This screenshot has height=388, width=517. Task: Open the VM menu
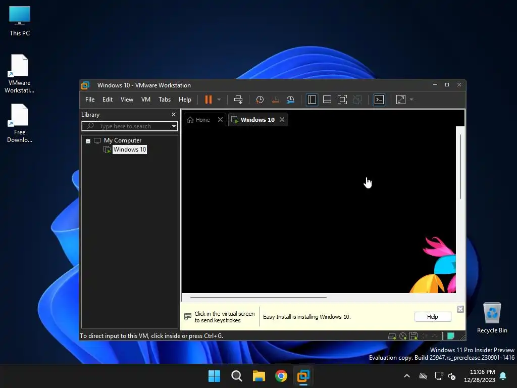click(x=146, y=100)
